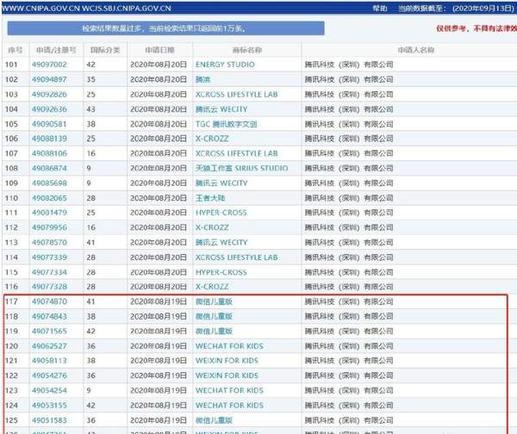Open 微信儿童版 trademark in row 117

coord(214,301)
